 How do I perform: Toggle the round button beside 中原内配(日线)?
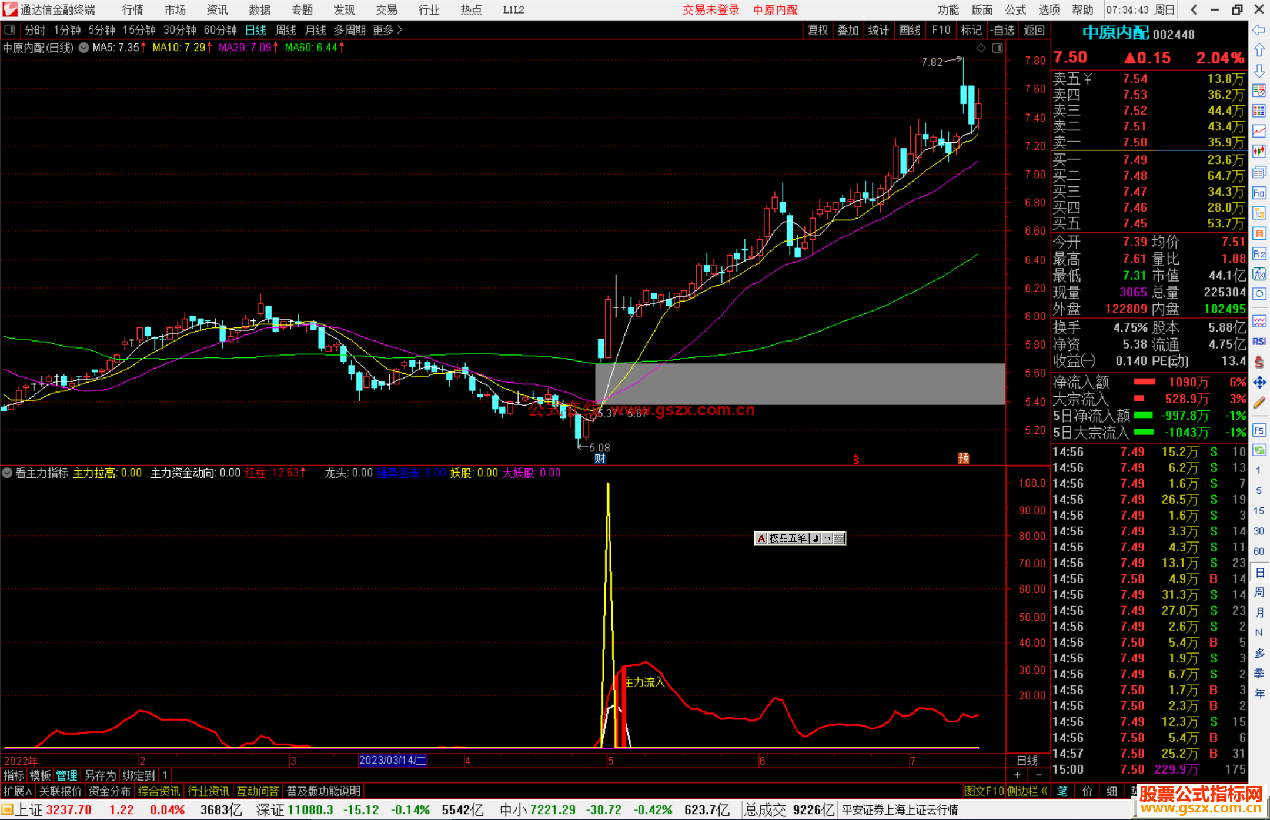tap(83, 48)
